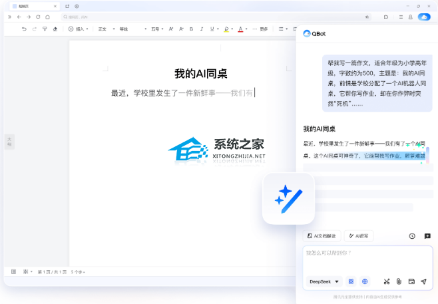
Task: Click the highlight color marker icon
Action: point(226,29)
